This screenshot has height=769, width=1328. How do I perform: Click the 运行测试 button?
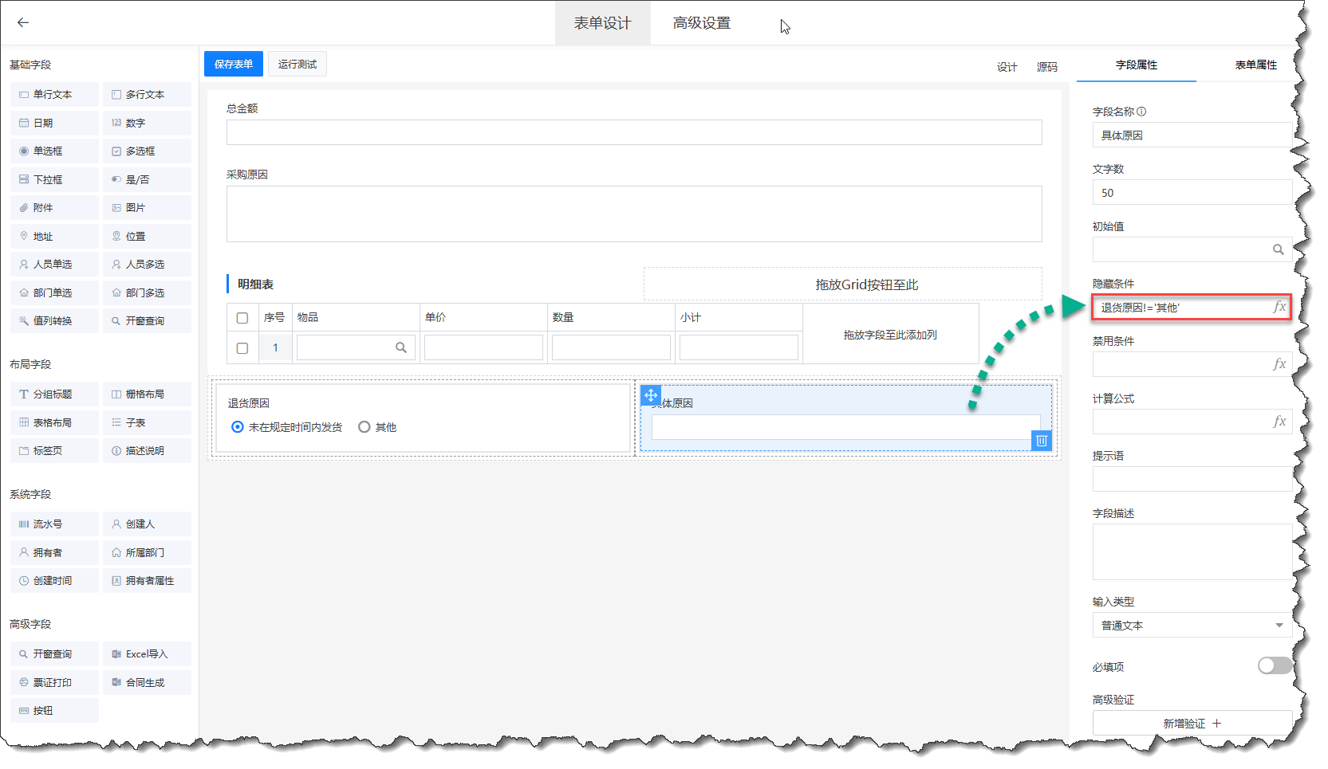coord(297,64)
